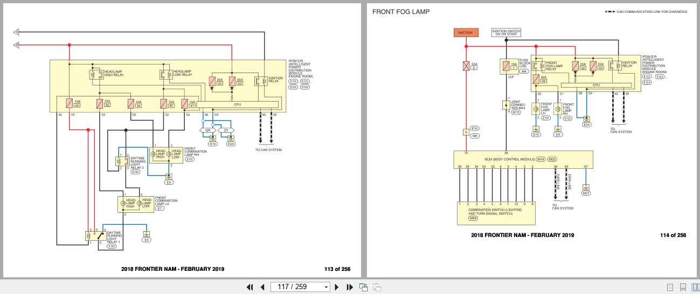Viewport: 700px width, 294px height.
Task: Click the FRONT FOG LAMP RELAY label
Action: [555, 65]
